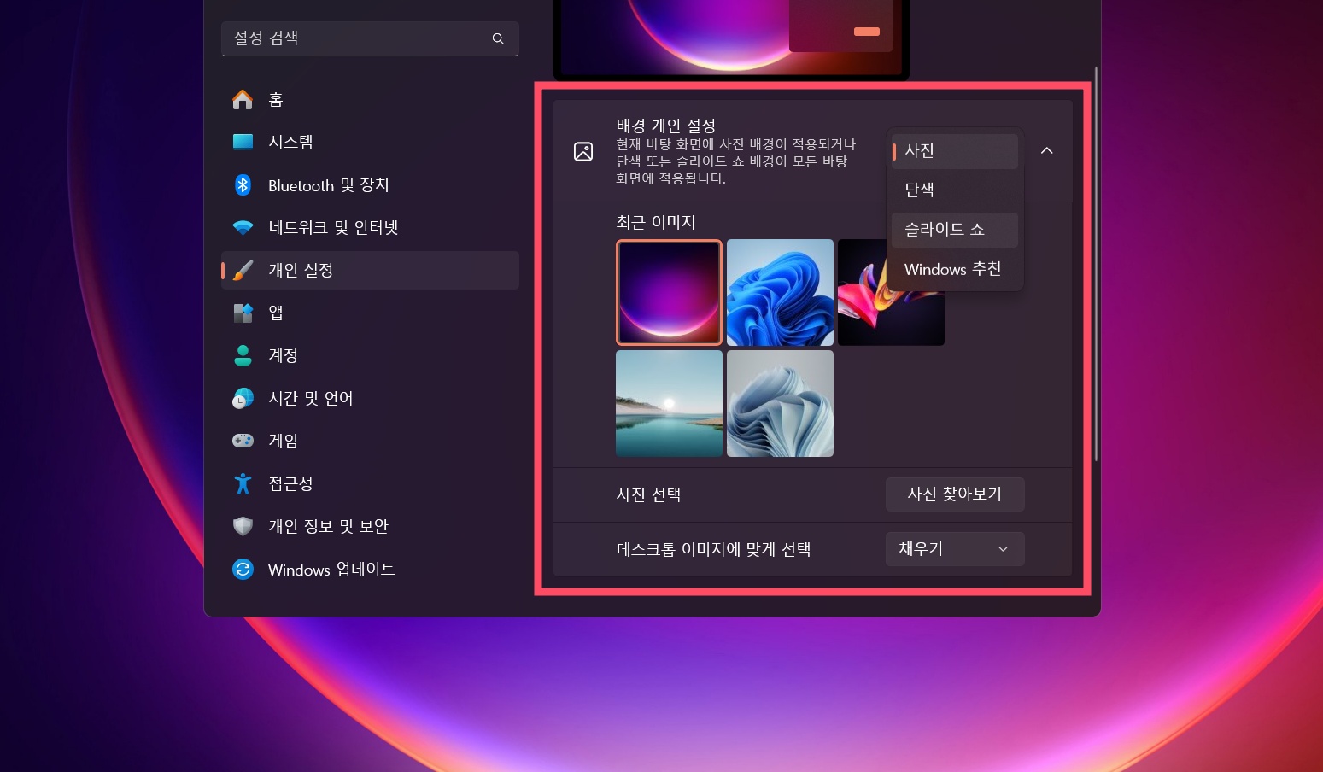Open 개인 정보 및 보안
The image size is (1323, 772).
pos(370,526)
